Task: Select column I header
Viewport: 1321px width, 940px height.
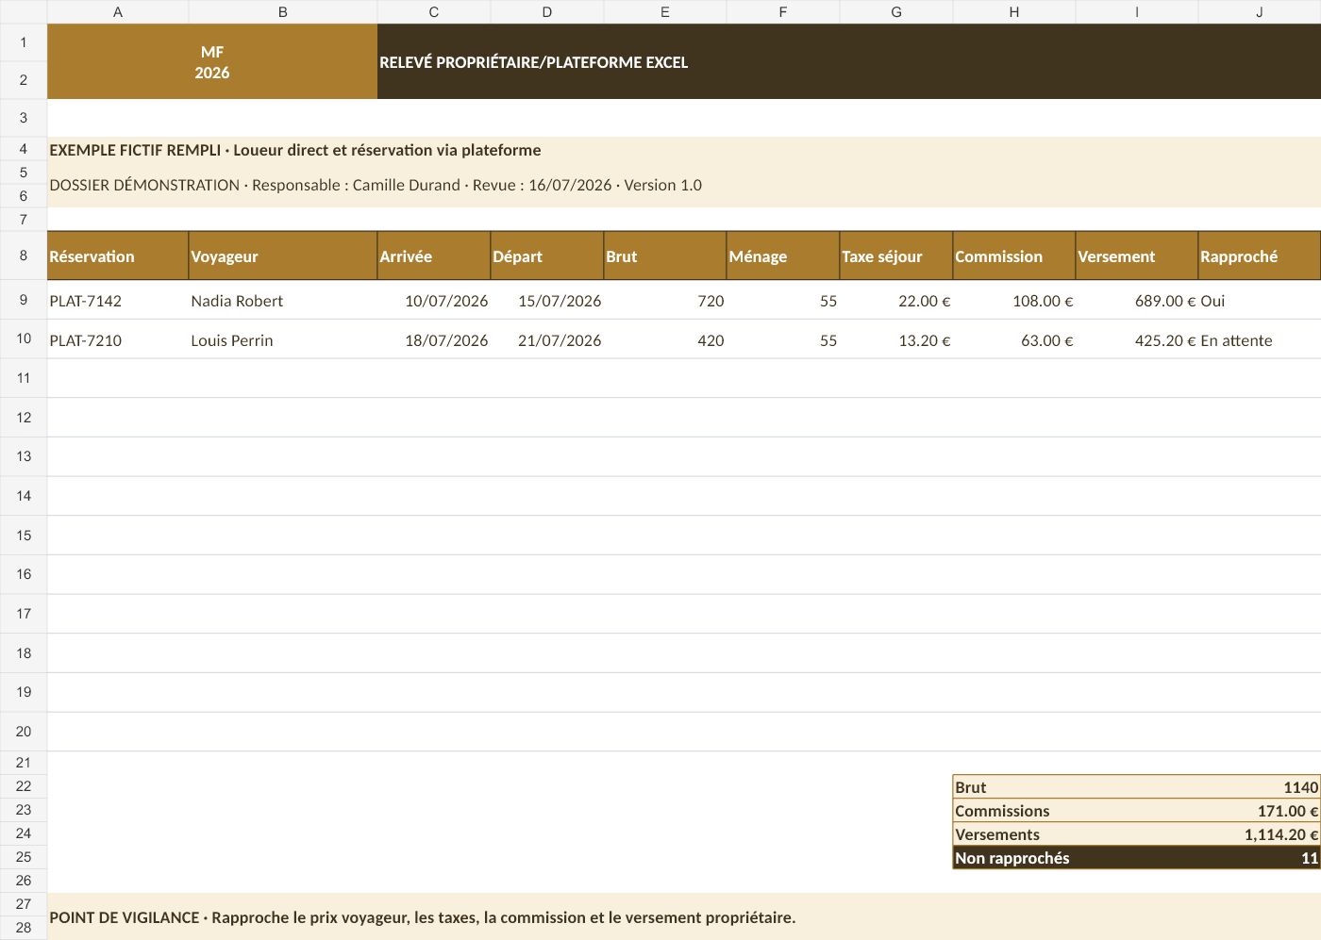Action: coord(1137,12)
